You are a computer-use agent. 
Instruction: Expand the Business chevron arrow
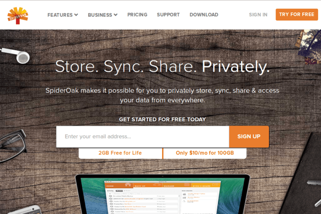116,15
